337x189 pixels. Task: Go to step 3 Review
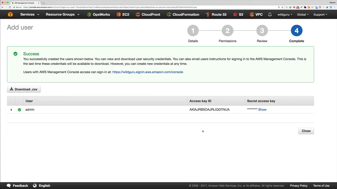point(262,31)
